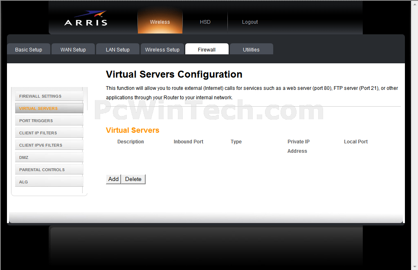Click the Logout link

click(x=250, y=22)
